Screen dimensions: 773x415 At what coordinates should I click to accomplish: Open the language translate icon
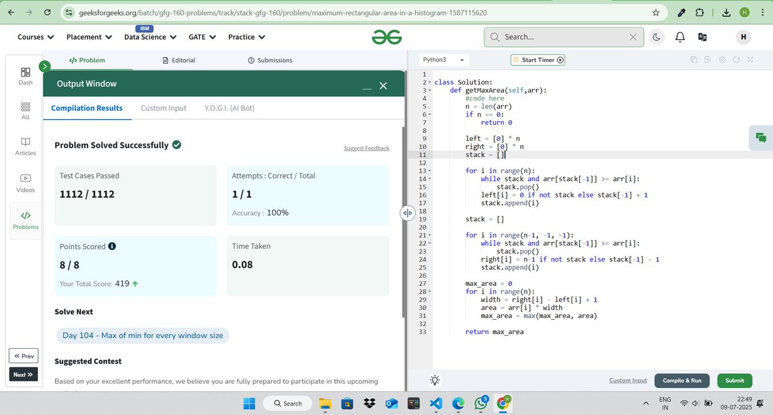(702, 37)
